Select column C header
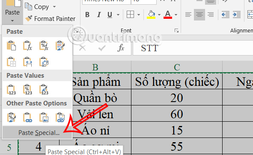Viewport: 253px width, 155px height. pos(177,67)
